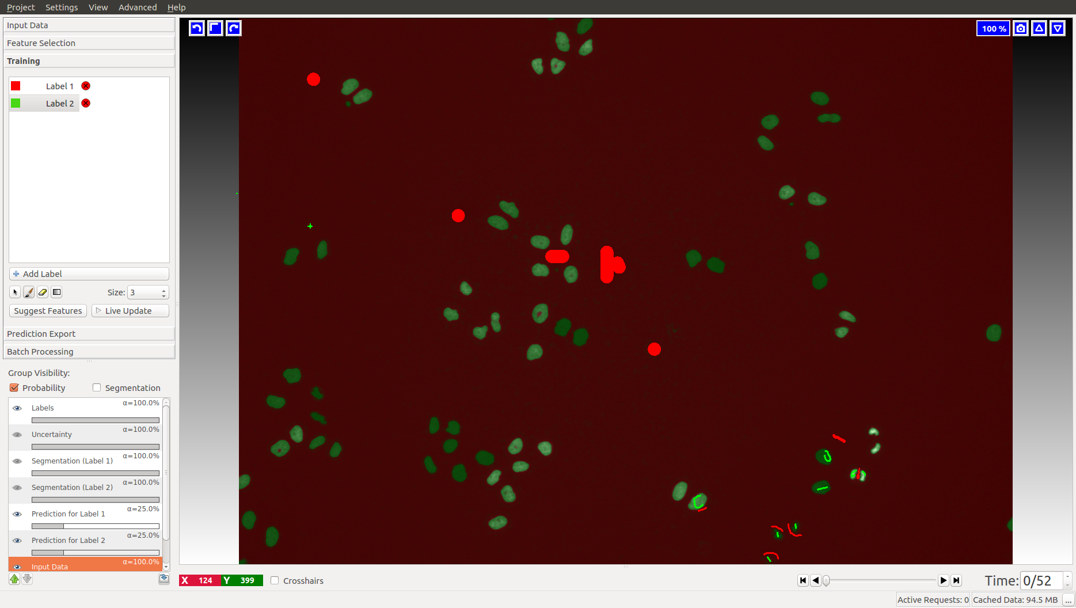
Task: Move selected layer up with green arrow
Action: [14, 579]
